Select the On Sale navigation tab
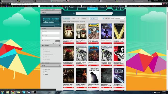Screen dimensions: 168x94 point(92,8)
